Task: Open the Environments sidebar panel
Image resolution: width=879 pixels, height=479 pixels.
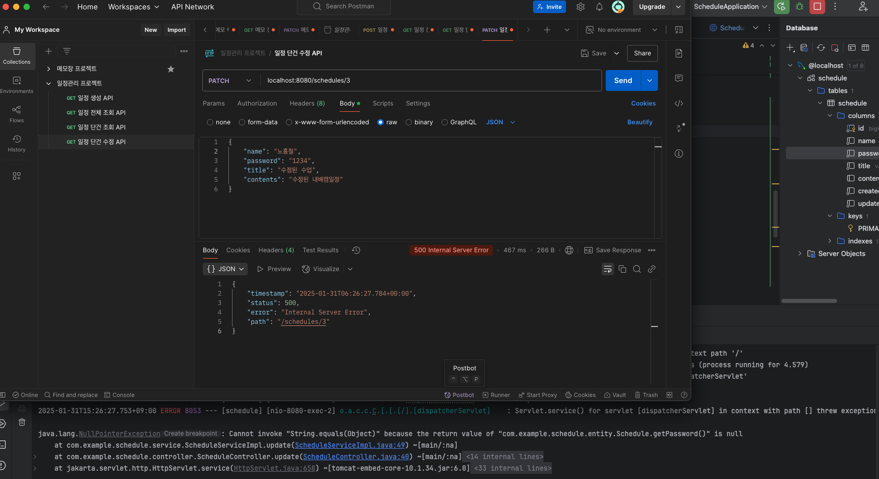Action: pyautogui.click(x=17, y=85)
